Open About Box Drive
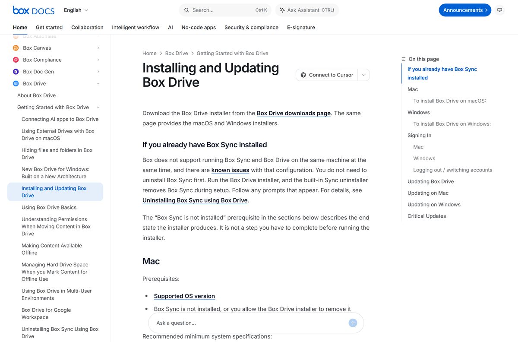 pos(36,95)
